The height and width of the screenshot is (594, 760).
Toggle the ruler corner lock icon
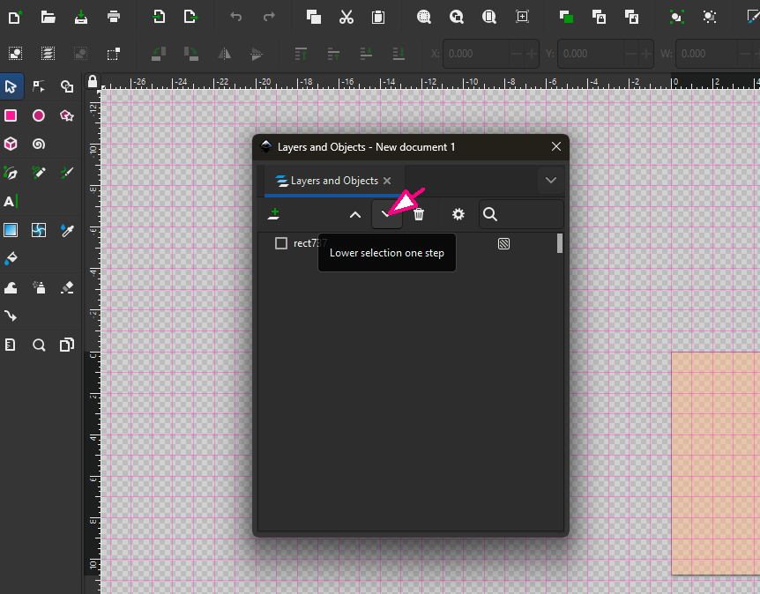tap(92, 81)
